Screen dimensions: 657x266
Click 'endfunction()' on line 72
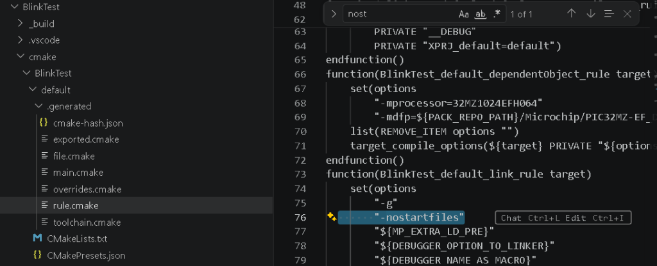coord(365,160)
